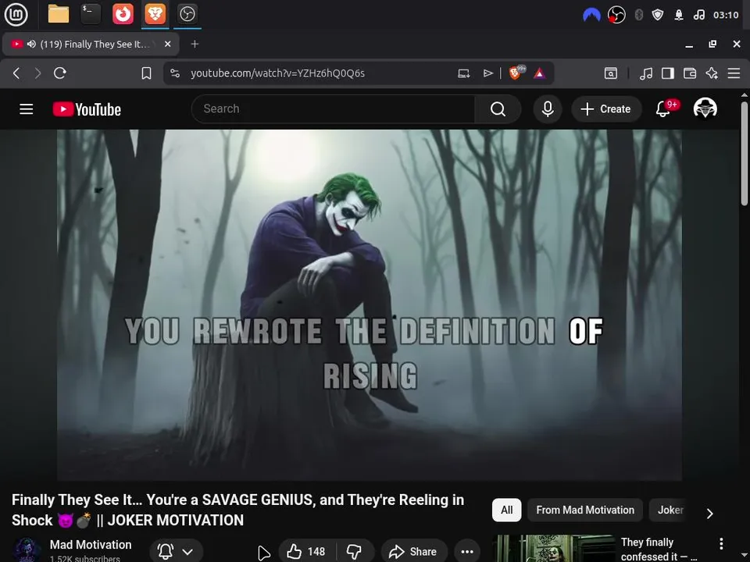Open the YouTube guide hamburger menu
The width and height of the screenshot is (750, 562).
click(27, 109)
